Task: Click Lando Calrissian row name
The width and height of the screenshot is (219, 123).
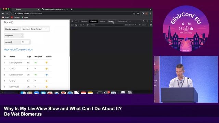Action: tap(16, 75)
